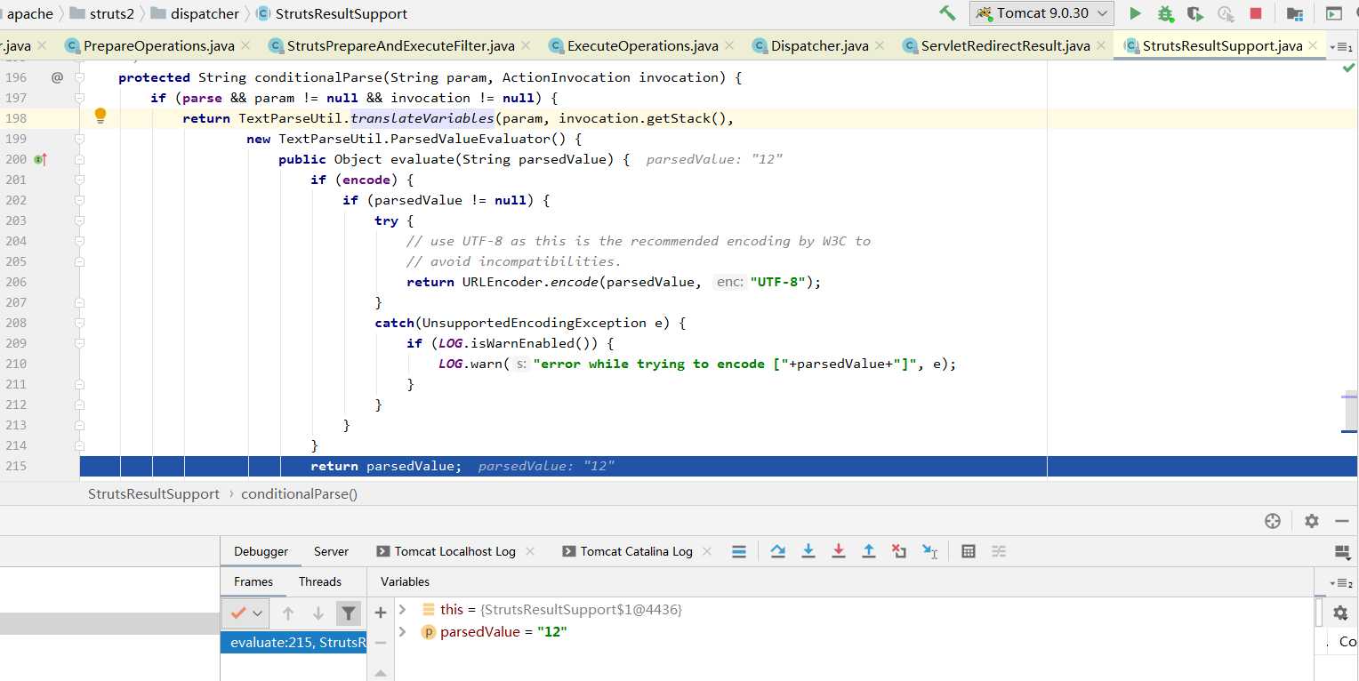Close the ServletRedirectResult.java tab
This screenshot has height=681, width=1359.
click(1101, 45)
